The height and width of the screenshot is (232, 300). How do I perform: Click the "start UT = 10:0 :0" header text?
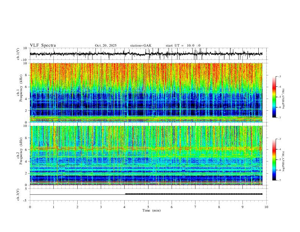pyautogui.click(x=183, y=45)
